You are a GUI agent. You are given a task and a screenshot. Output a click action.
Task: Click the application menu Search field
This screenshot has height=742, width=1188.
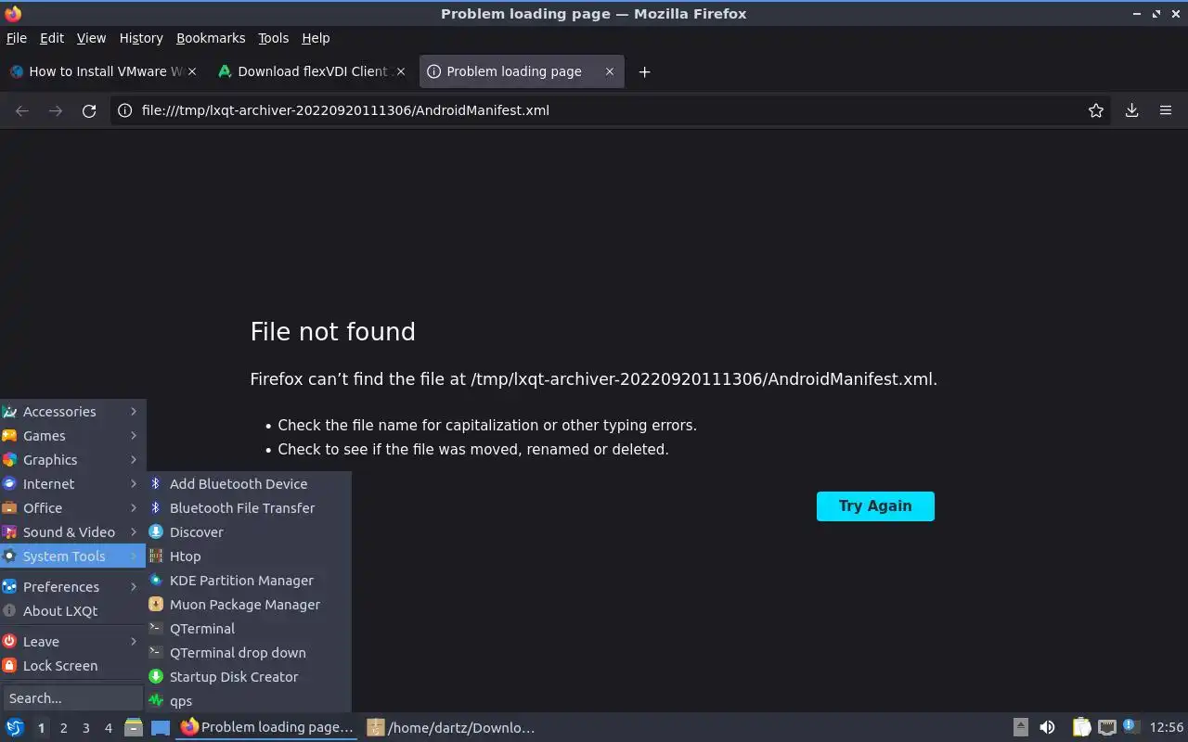click(x=72, y=698)
